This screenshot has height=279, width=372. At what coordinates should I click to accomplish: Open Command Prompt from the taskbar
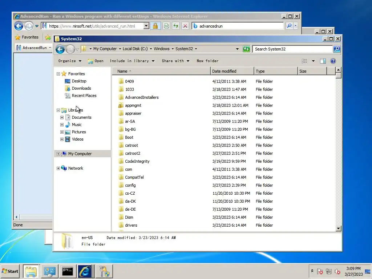click(68, 271)
